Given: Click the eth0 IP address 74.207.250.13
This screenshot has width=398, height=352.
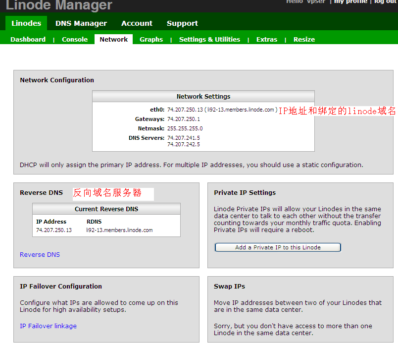Looking at the screenshot, I should coord(185,110).
